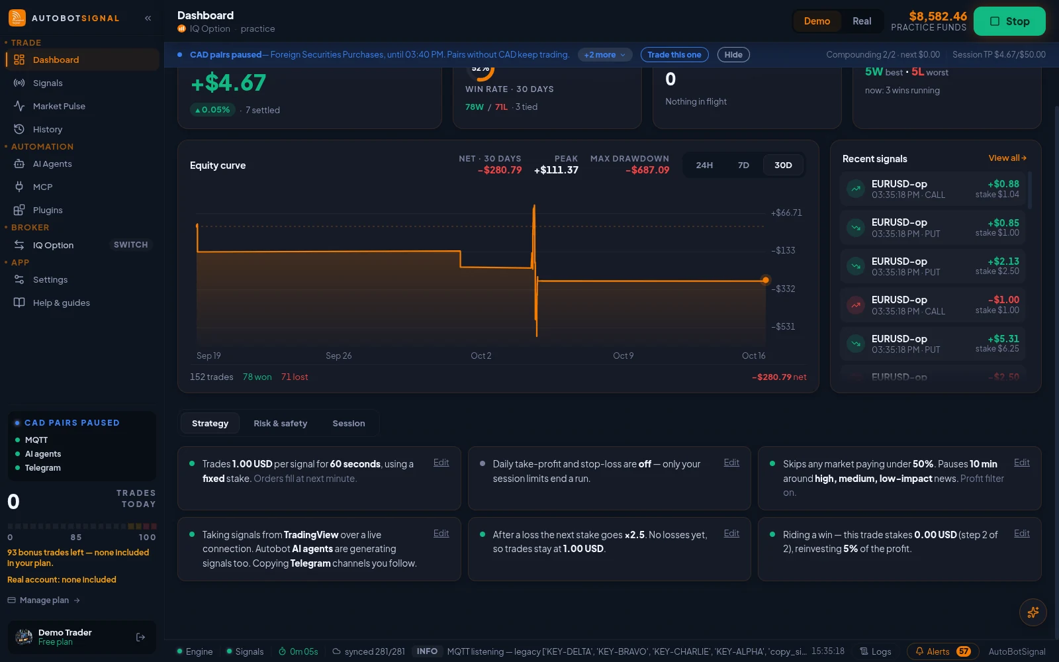Image resolution: width=1059 pixels, height=662 pixels.
Task: Click the Help & guides book icon
Action: pos(19,303)
